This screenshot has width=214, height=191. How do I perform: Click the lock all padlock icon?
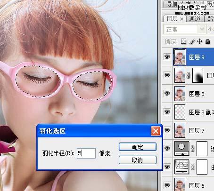(208, 41)
